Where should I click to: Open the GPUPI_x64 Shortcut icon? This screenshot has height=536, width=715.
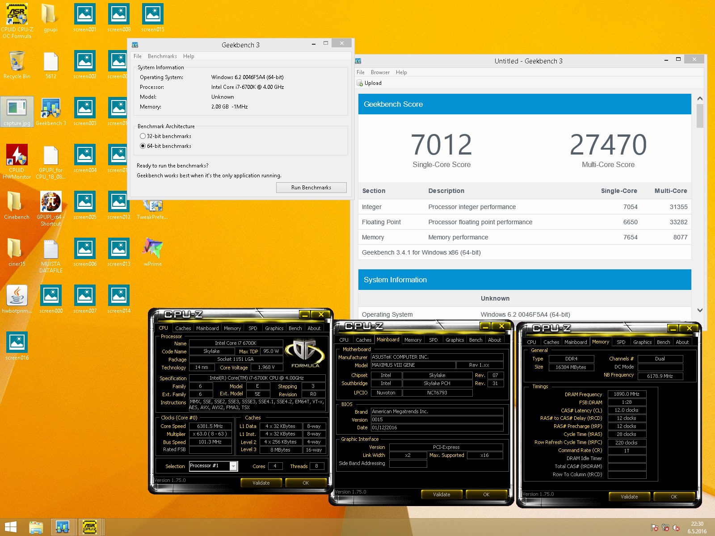[50, 209]
